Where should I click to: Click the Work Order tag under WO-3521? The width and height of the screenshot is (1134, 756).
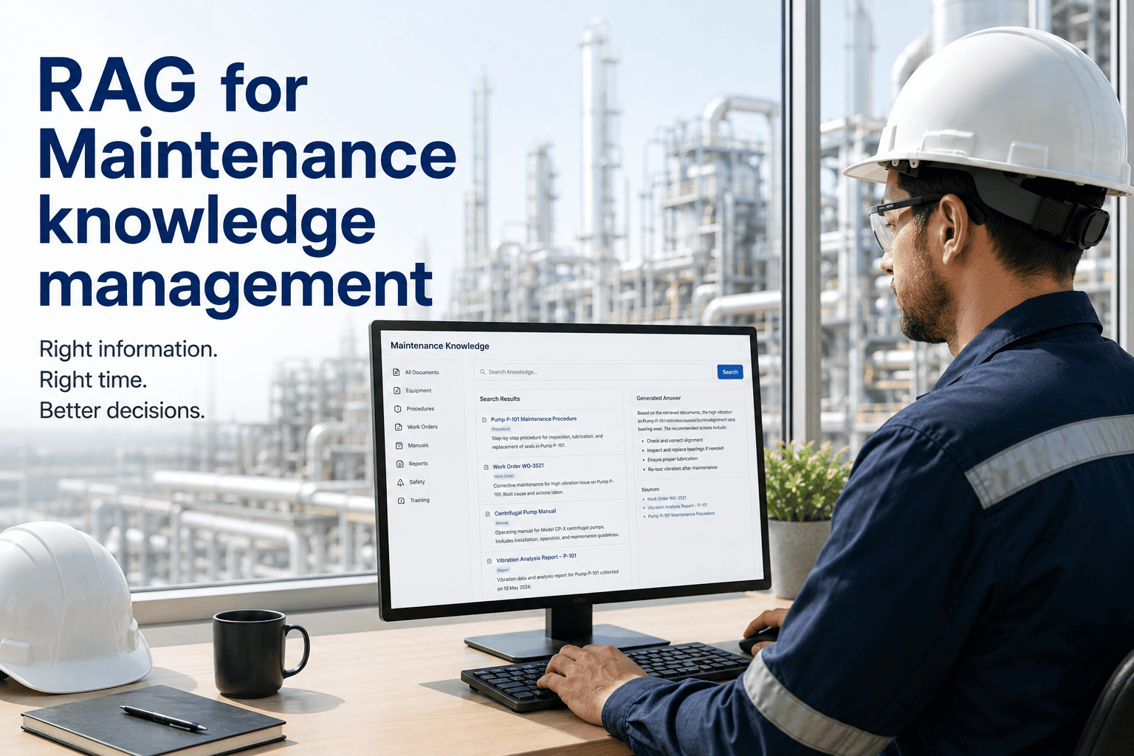click(504, 476)
